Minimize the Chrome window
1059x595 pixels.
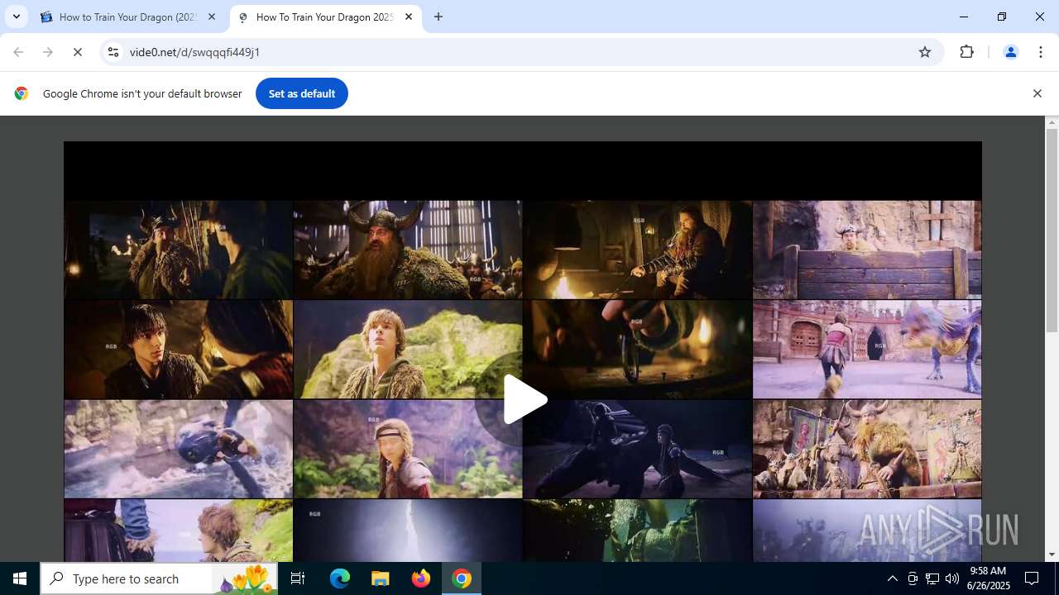(964, 17)
